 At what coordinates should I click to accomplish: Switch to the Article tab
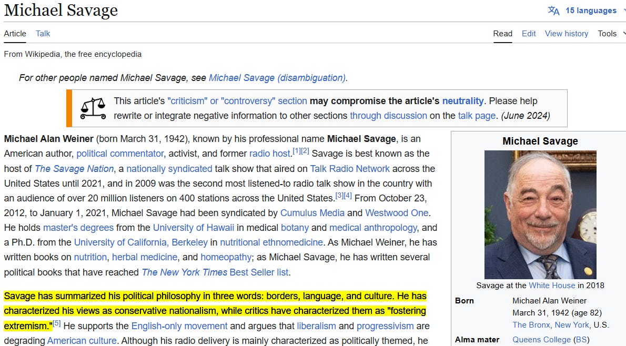pyautogui.click(x=15, y=34)
